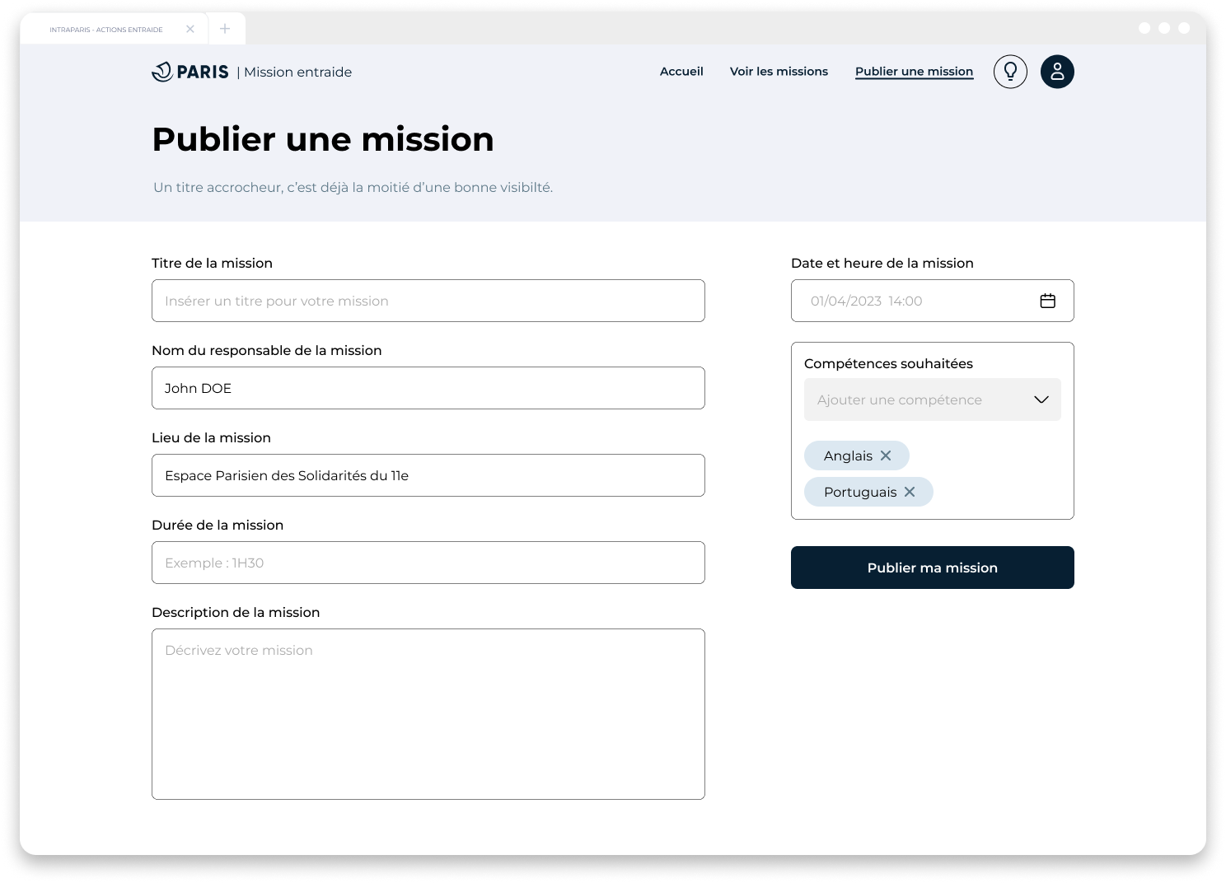Select Publier une mission nav link
The image size is (1226, 883).
(x=914, y=72)
